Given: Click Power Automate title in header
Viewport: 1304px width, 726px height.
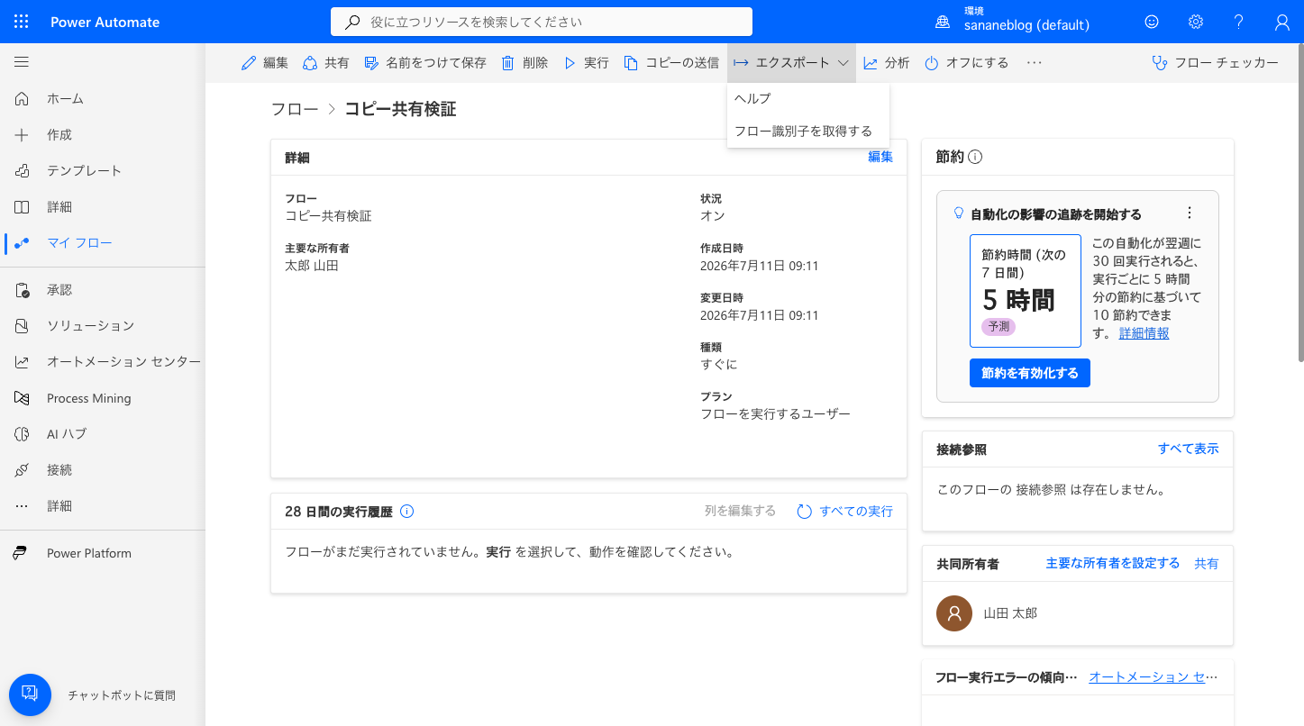Looking at the screenshot, I should (105, 22).
